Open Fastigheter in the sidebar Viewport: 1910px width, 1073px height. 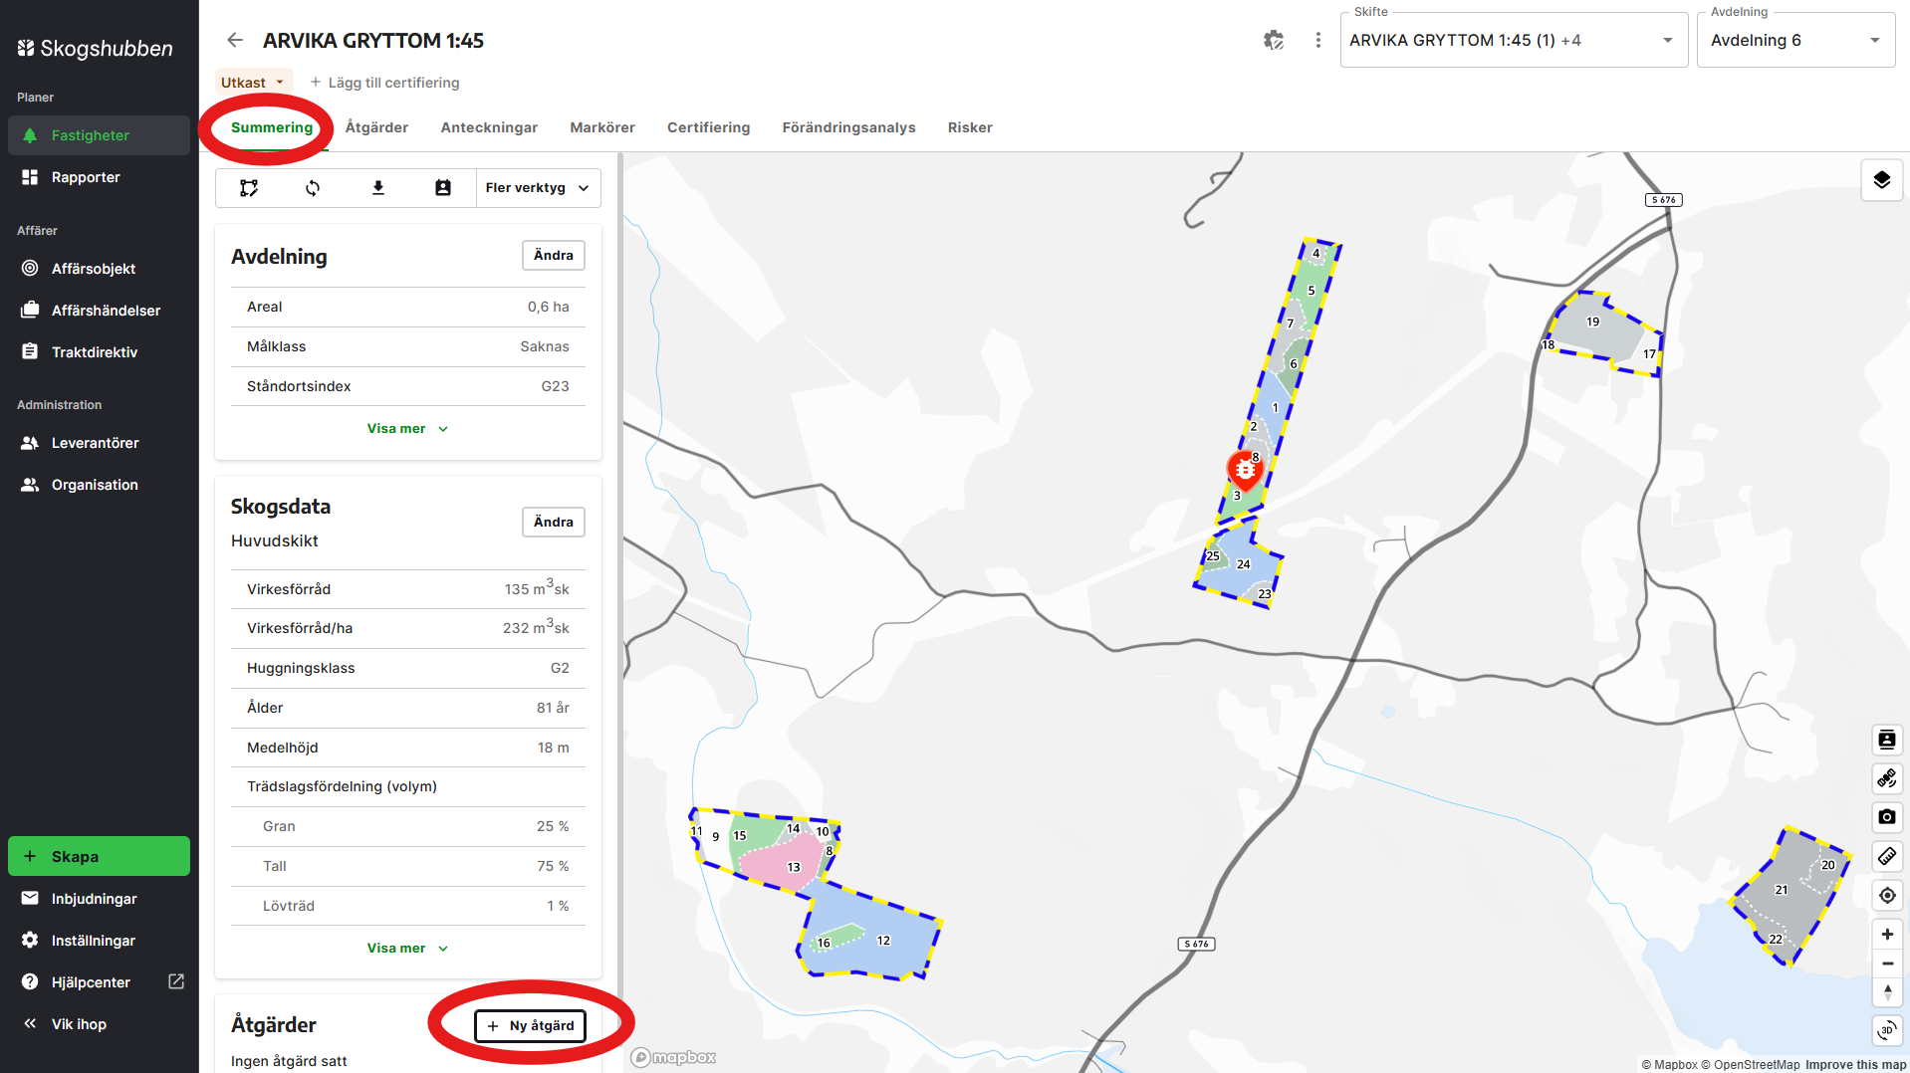point(99,135)
